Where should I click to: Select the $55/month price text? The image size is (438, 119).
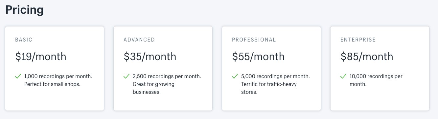point(258,57)
